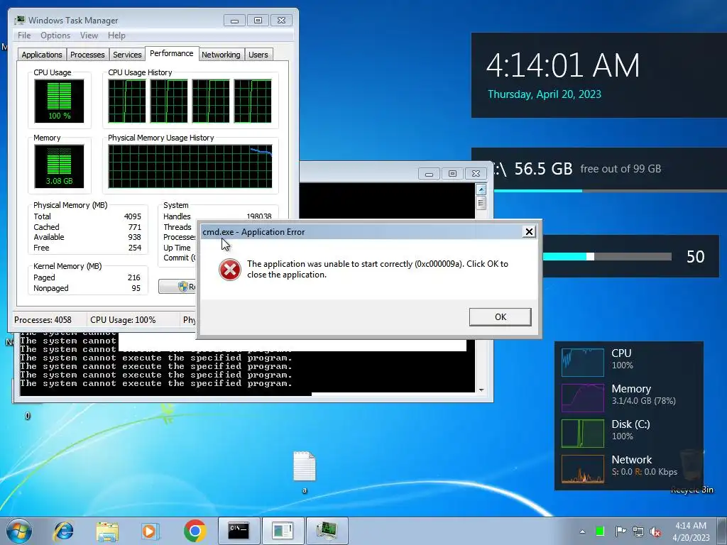Switch to the Processes tab
727x545 pixels.
coord(87,55)
